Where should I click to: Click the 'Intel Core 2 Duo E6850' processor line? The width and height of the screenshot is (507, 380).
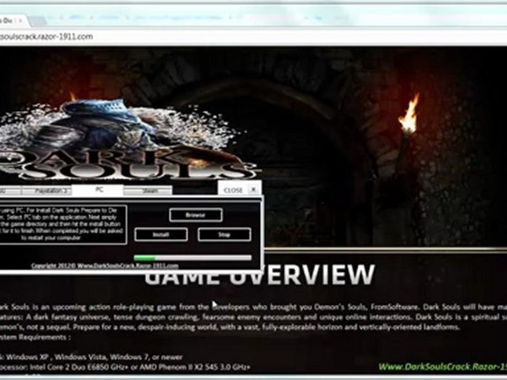pos(125,367)
